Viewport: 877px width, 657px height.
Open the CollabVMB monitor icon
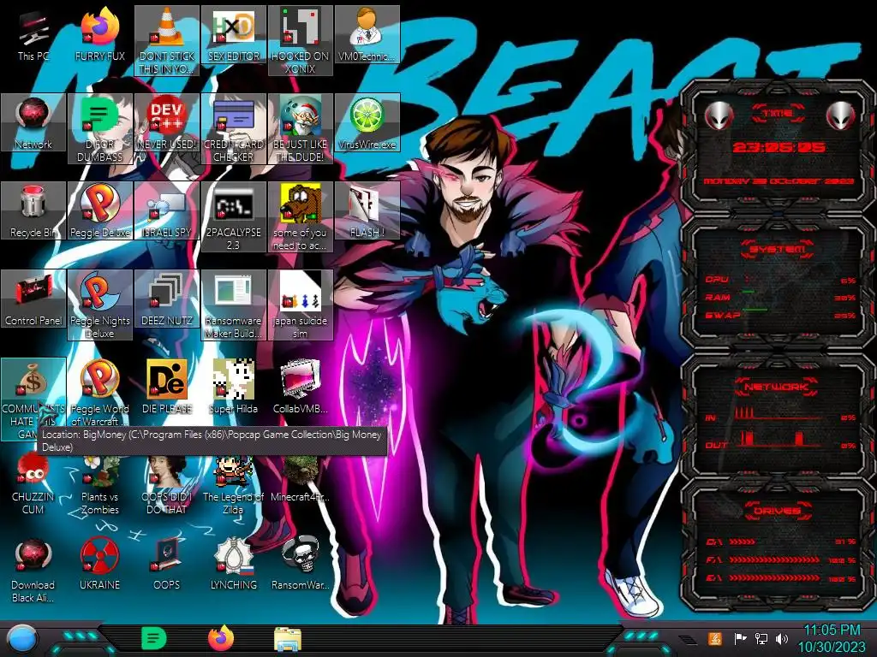coord(301,387)
